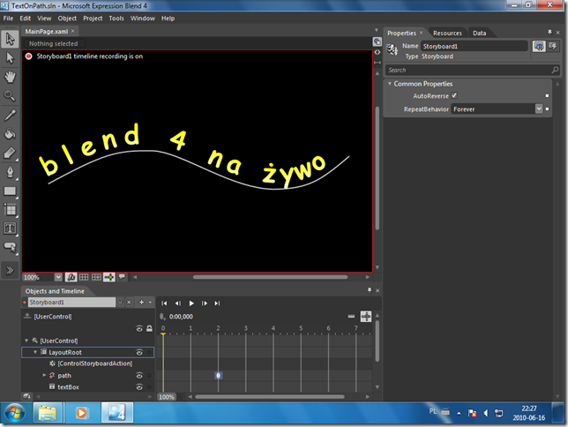Image resolution: width=568 pixels, height=427 pixels.
Task: Select the TextBlock text tool
Action: (10, 228)
